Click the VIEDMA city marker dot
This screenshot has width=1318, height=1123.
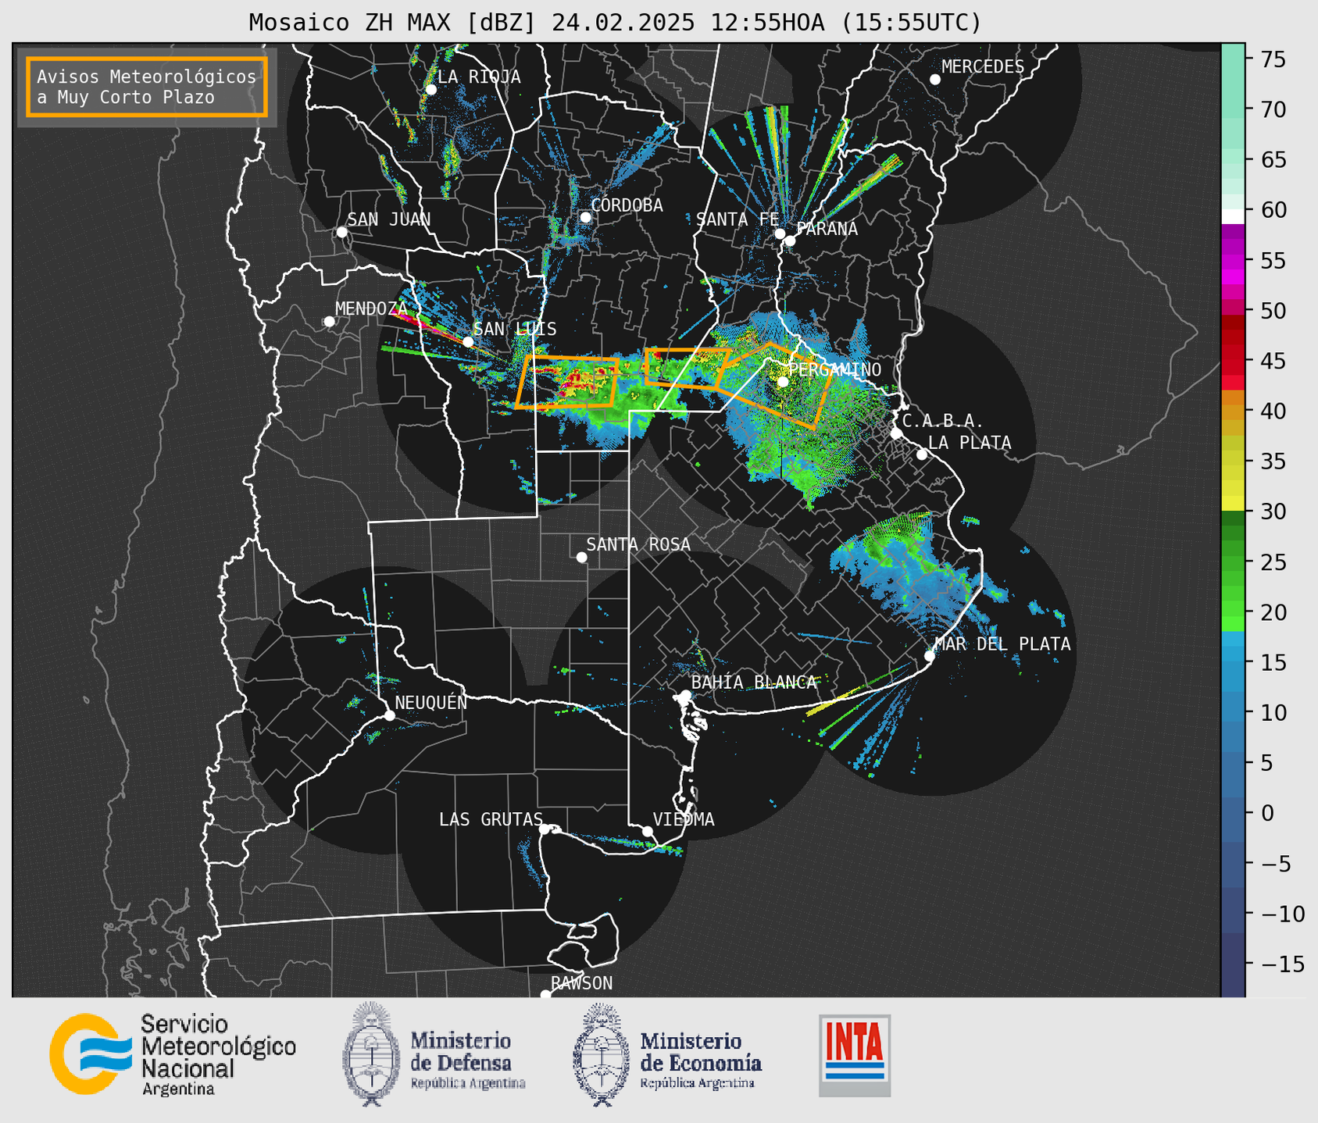click(x=648, y=831)
